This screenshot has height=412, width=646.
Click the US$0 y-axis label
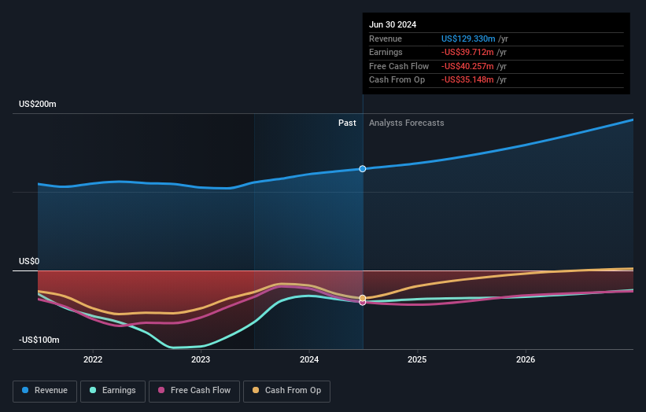29,261
